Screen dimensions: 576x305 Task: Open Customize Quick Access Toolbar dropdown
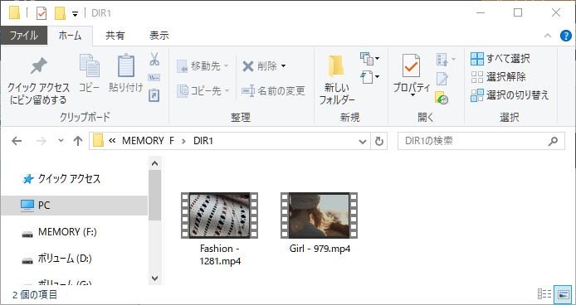(x=75, y=14)
